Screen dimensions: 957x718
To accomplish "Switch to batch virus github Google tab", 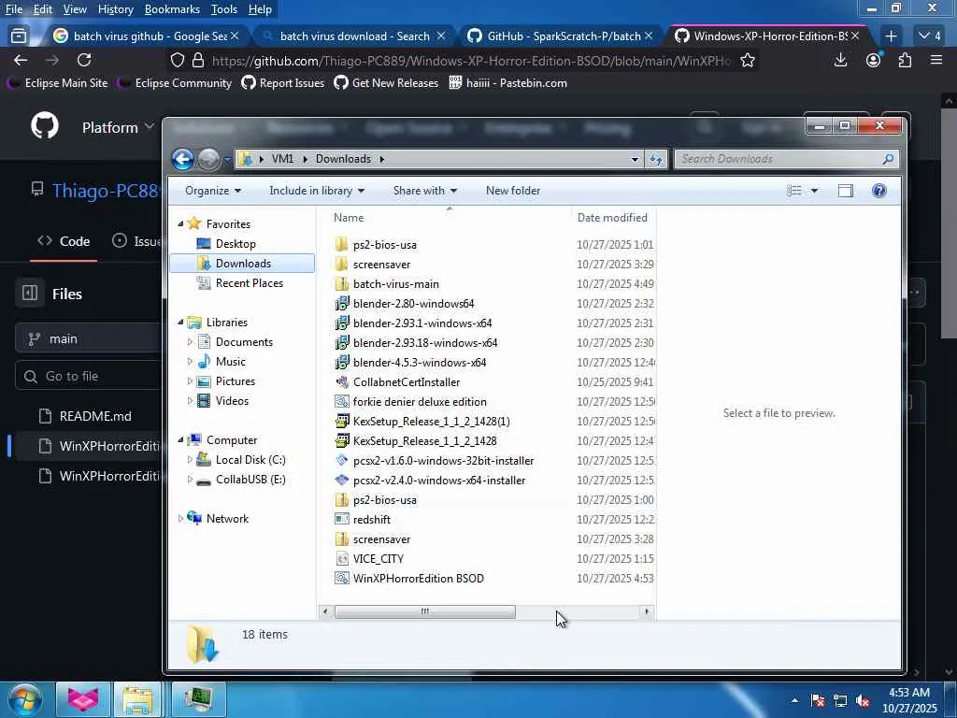I will point(147,36).
